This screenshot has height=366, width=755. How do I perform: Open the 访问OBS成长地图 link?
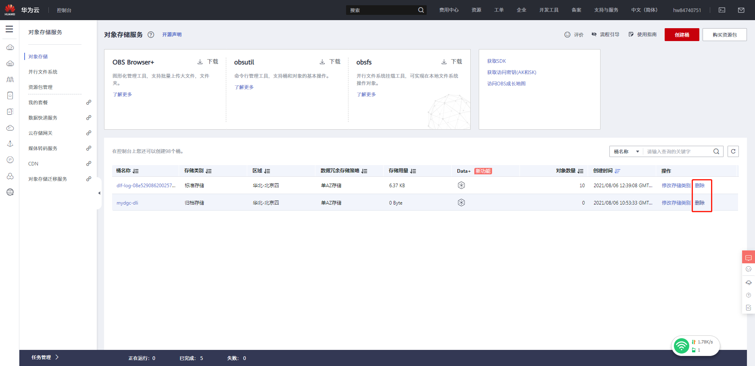[506, 84]
